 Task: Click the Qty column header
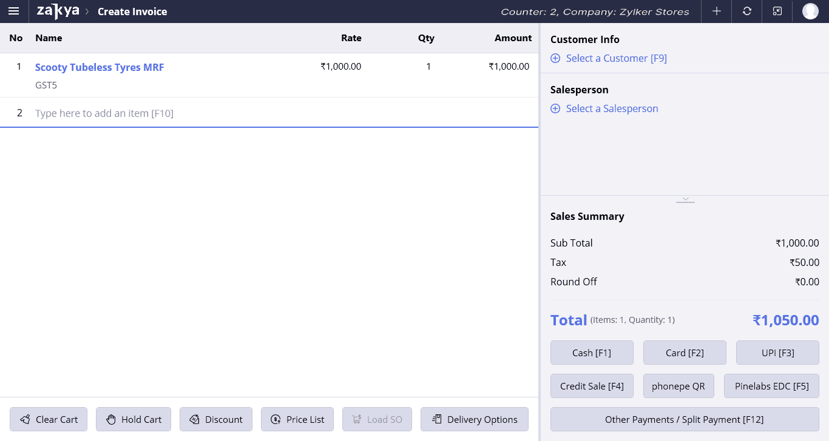coord(426,38)
